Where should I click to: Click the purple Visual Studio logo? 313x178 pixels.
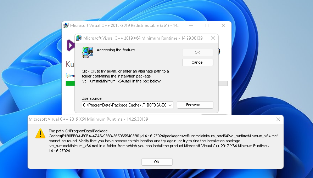click(x=71, y=45)
